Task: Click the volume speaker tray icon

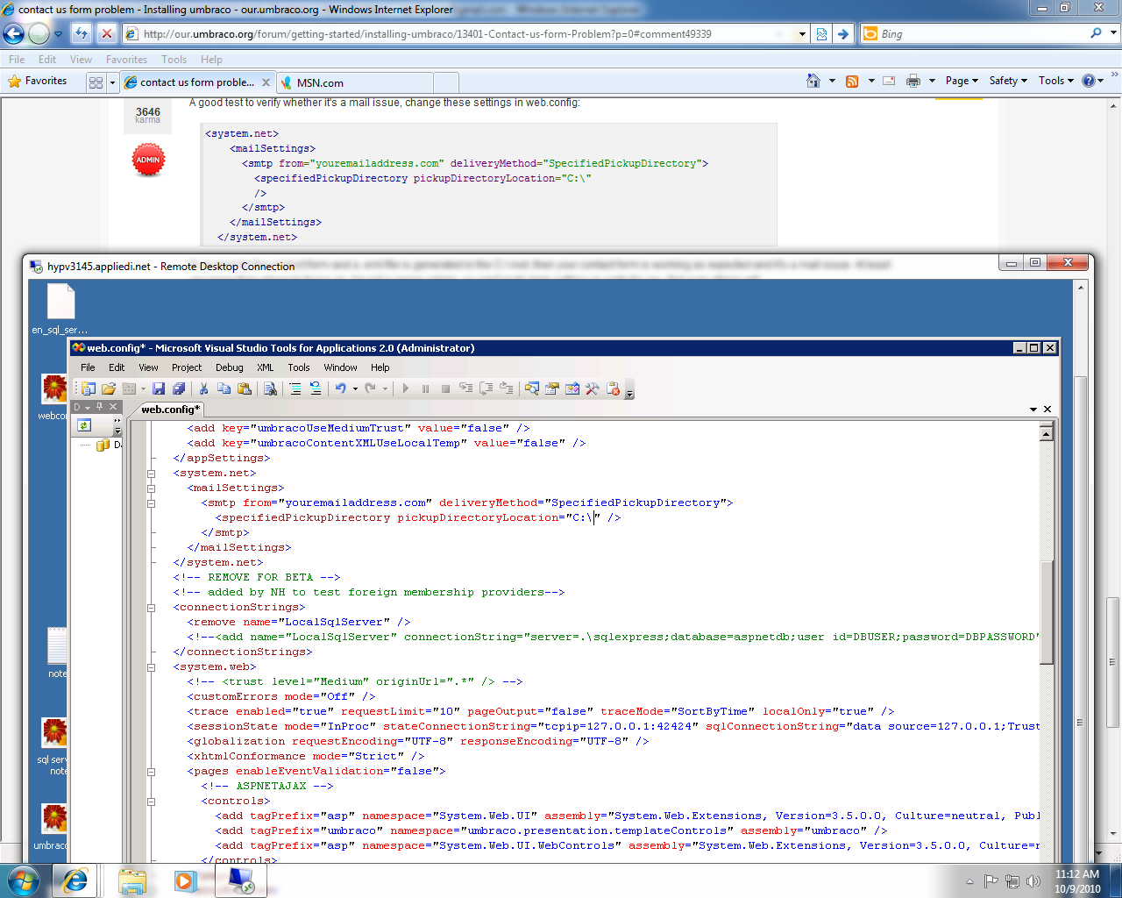Action: point(1033,881)
